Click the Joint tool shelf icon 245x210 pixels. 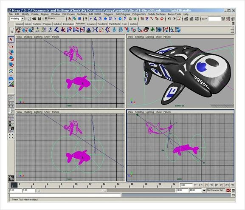click(x=57, y=30)
